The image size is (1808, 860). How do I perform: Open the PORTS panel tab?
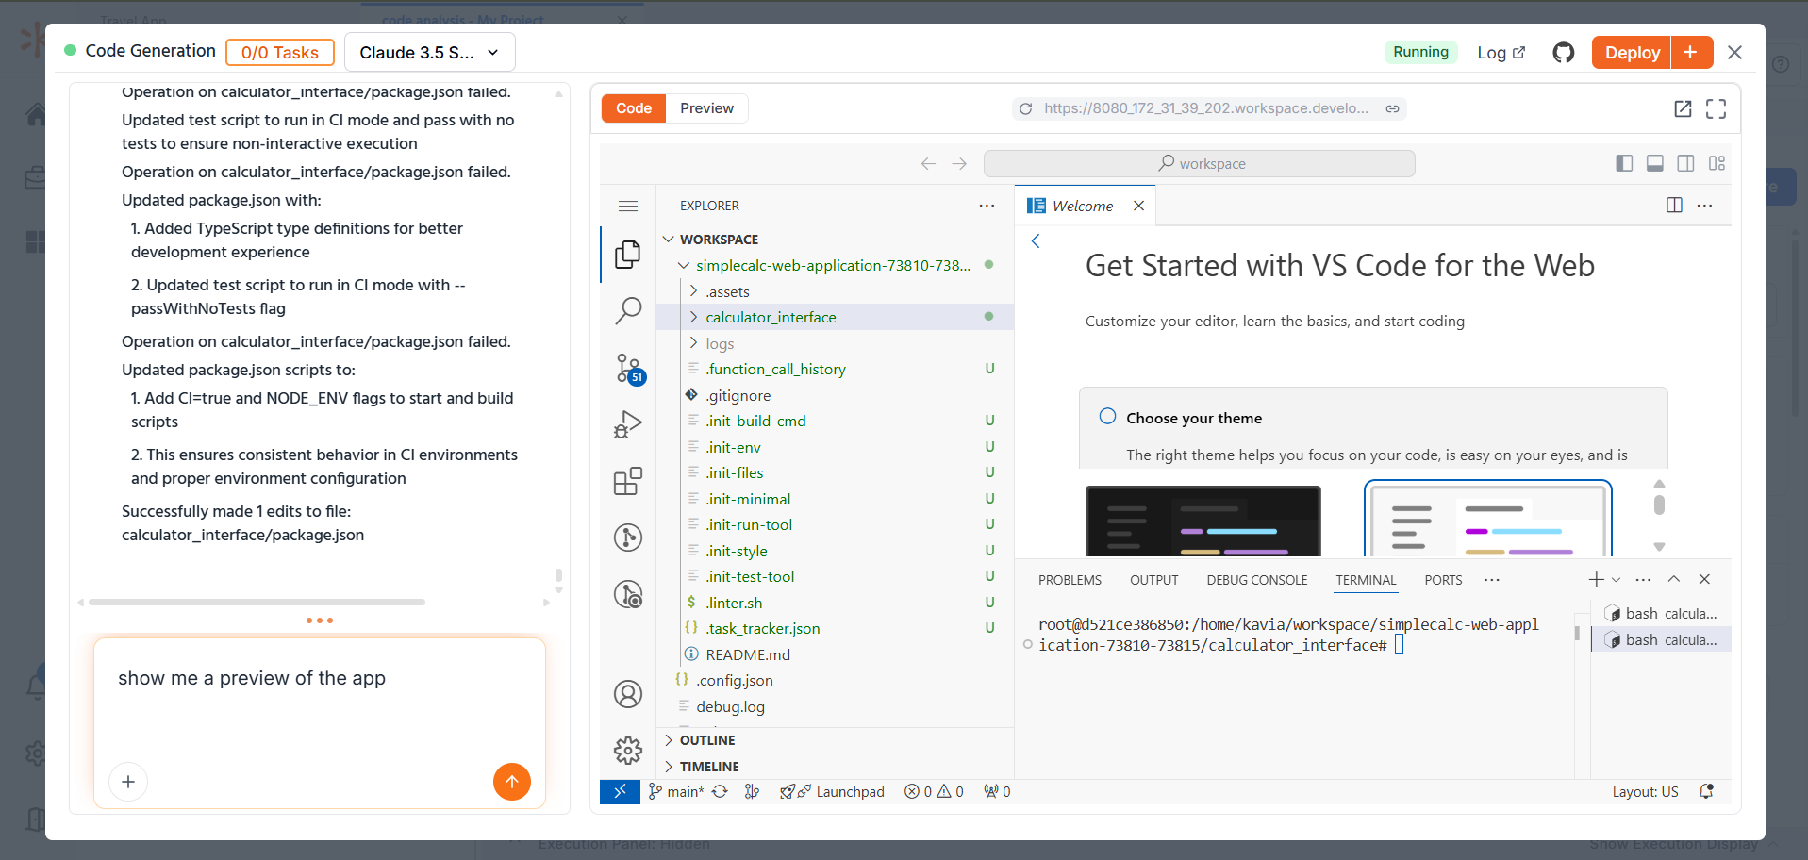[x=1443, y=580]
